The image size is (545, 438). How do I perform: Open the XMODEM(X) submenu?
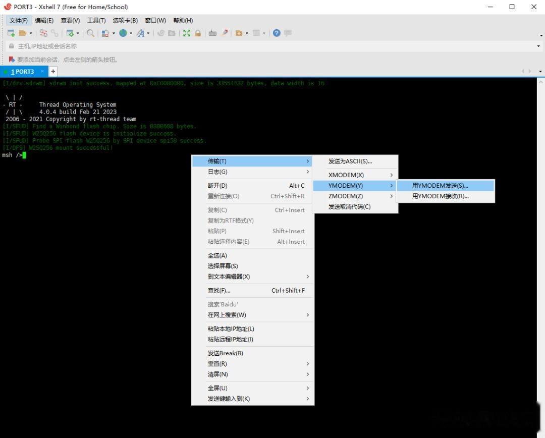355,175
